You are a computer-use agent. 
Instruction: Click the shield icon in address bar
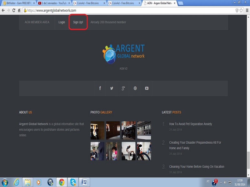point(237,11)
